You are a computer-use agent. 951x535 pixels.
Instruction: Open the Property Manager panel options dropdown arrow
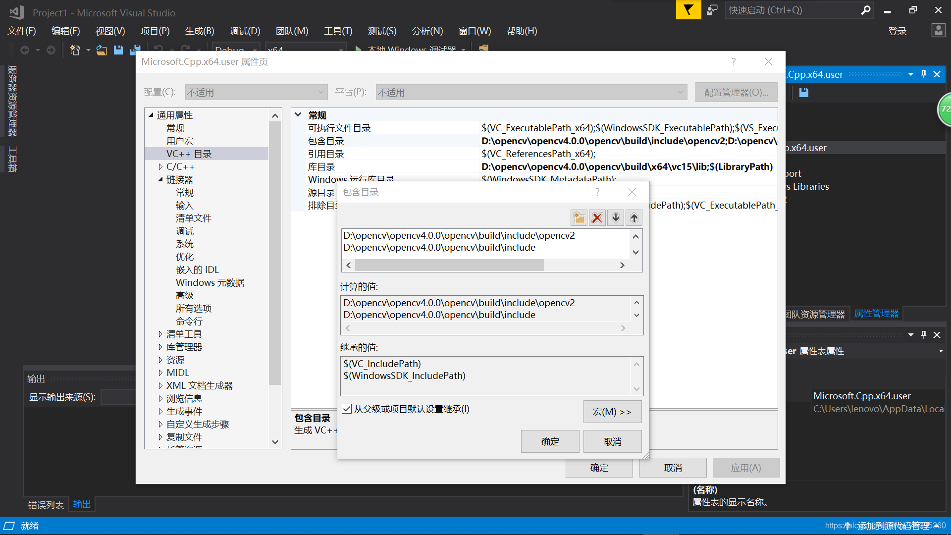point(911,74)
